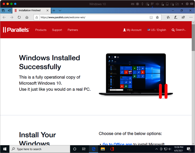
Task: Collapse the Parallels status icons arrow
Action: (x=182, y=4)
